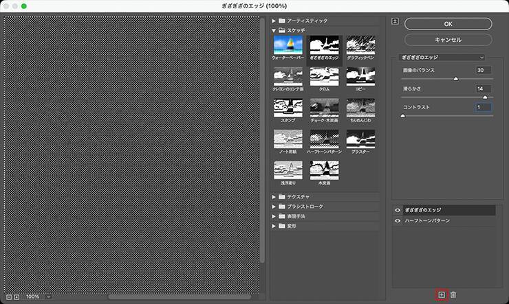Select the チョーク・木炭画 filter thumbnail
The width and height of the screenshot is (509, 304).
click(324, 108)
